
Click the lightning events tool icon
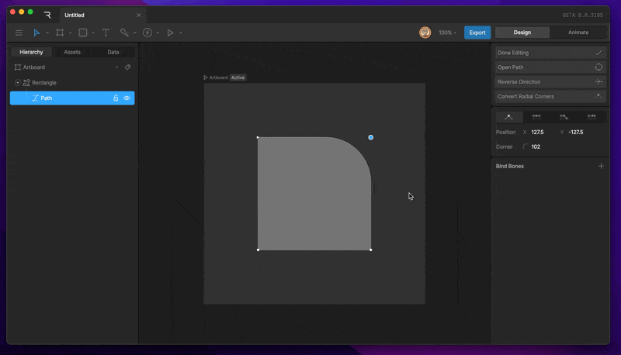coord(147,33)
